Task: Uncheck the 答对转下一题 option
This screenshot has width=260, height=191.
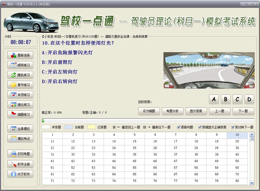Action: 233,127
